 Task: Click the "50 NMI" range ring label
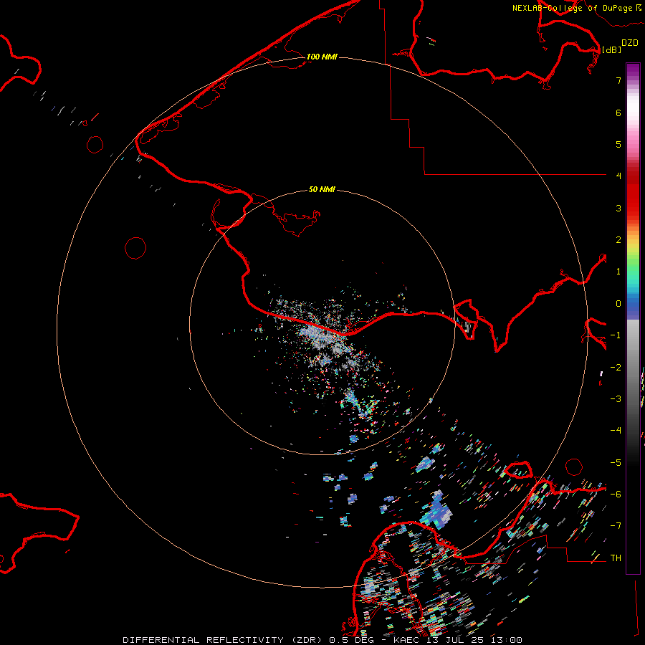[322, 189]
